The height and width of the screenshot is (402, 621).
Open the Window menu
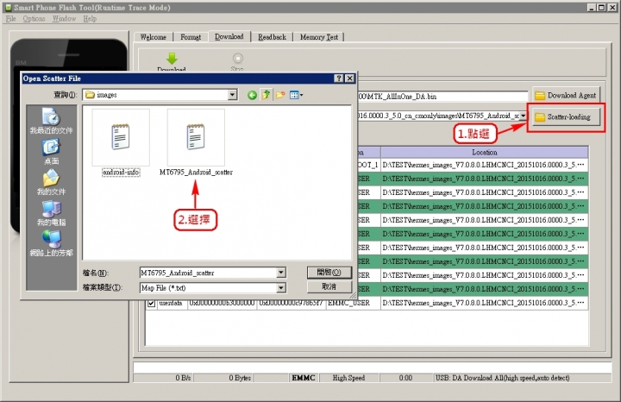pyautogui.click(x=64, y=19)
